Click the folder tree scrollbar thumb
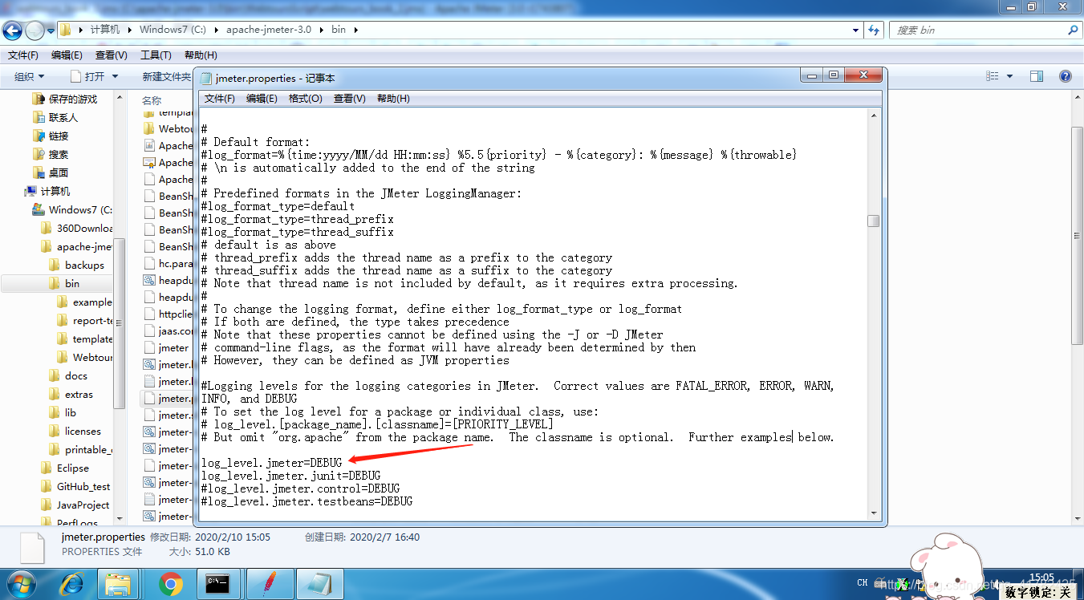The width and height of the screenshot is (1084, 600). click(x=120, y=322)
